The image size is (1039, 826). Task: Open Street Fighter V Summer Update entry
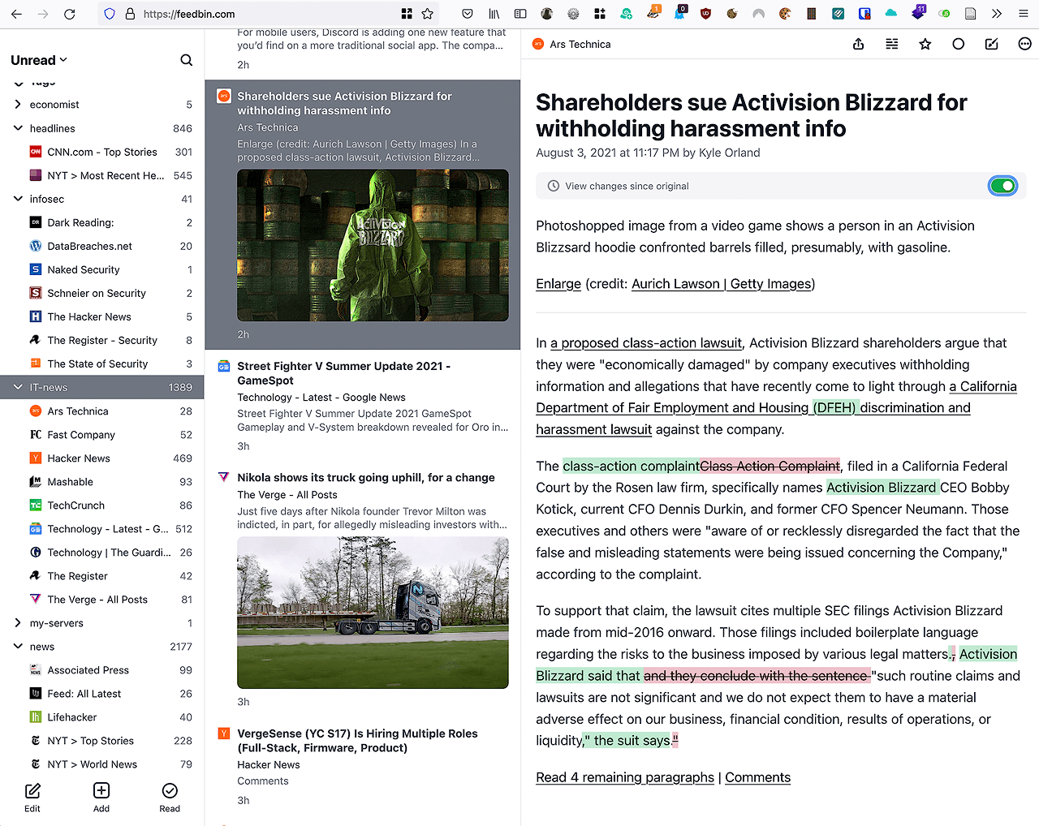click(x=362, y=406)
